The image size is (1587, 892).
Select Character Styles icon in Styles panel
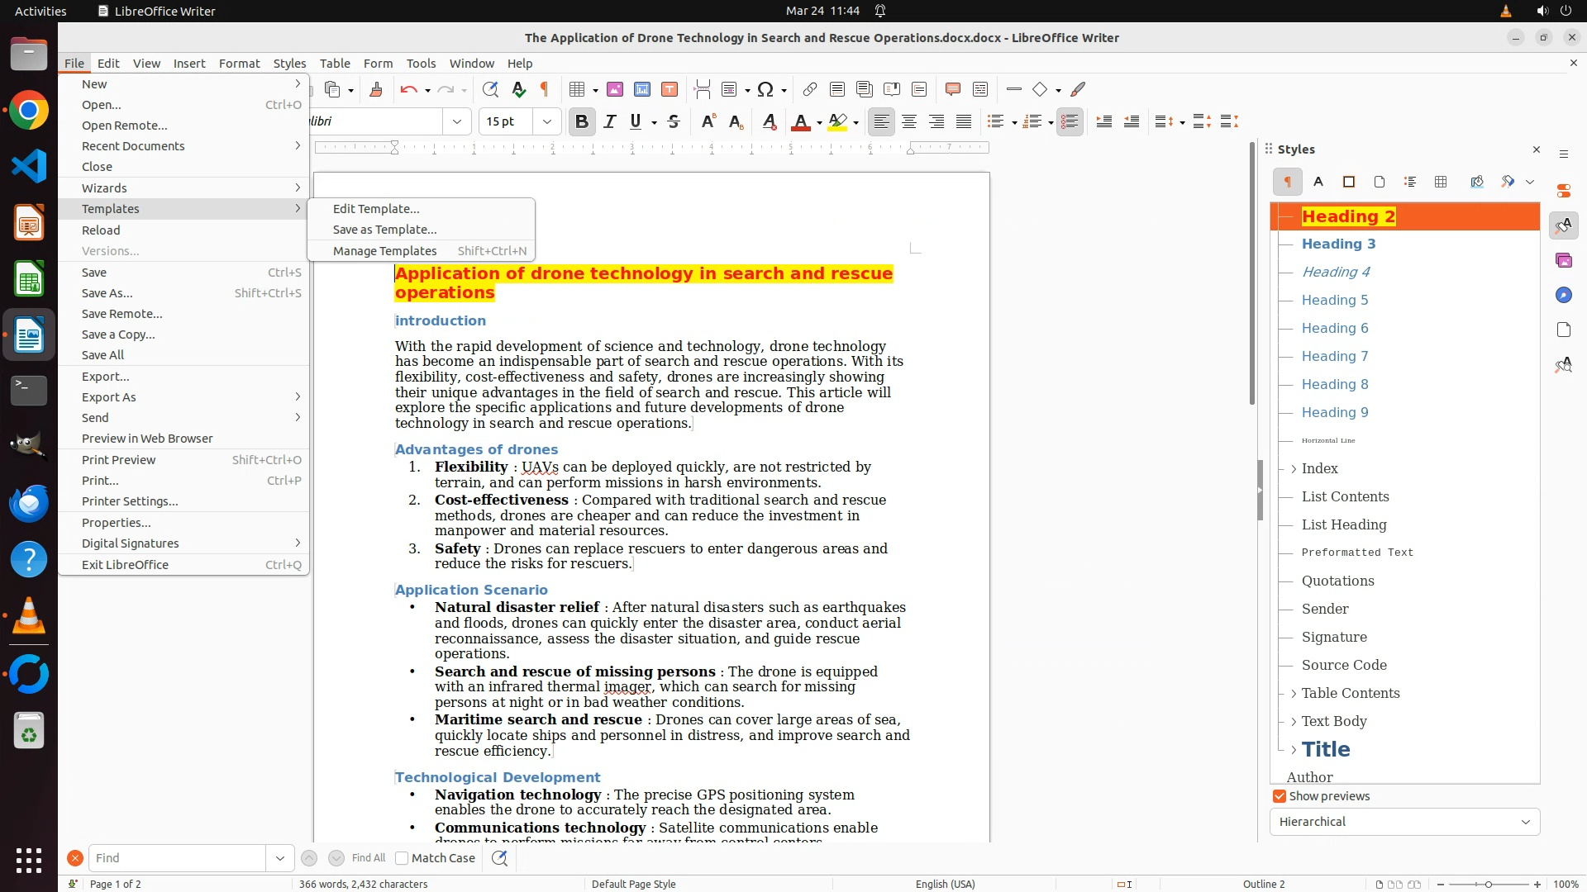1318,182
